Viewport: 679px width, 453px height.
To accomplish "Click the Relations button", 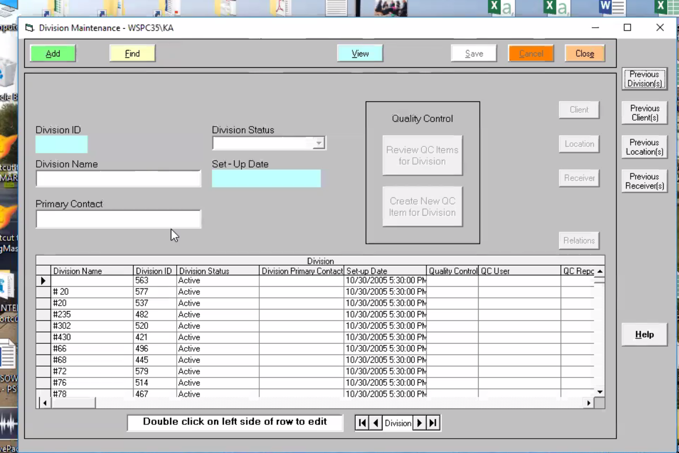I will point(579,241).
